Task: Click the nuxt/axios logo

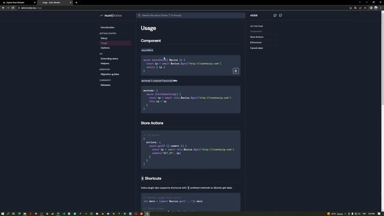Action: tap(111, 16)
